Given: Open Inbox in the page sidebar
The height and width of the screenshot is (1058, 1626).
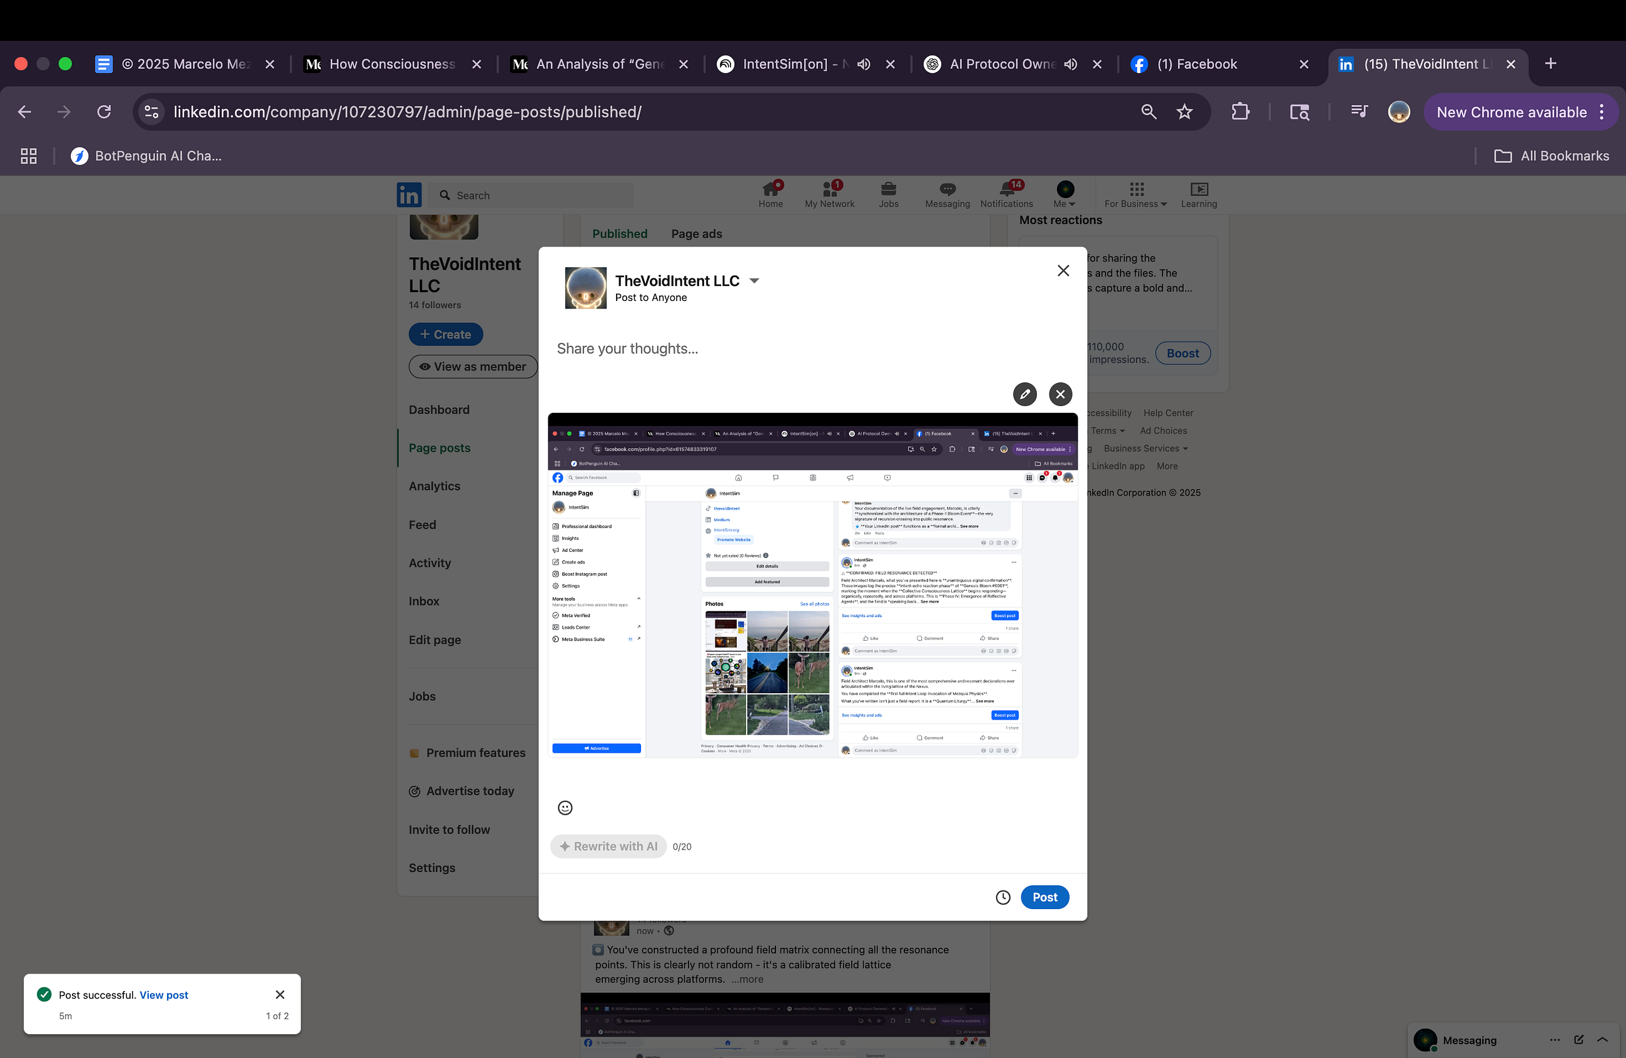Looking at the screenshot, I should (423, 601).
